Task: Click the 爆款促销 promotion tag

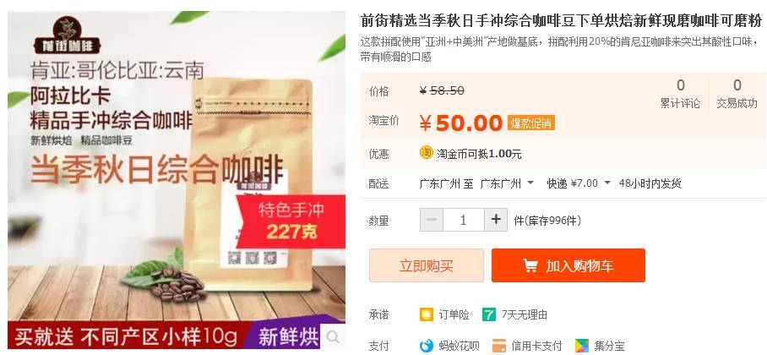Action: pyautogui.click(x=530, y=123)
